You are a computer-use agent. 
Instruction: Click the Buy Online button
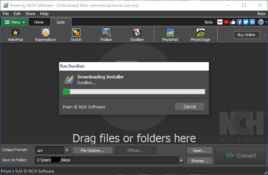coord(246,35)
